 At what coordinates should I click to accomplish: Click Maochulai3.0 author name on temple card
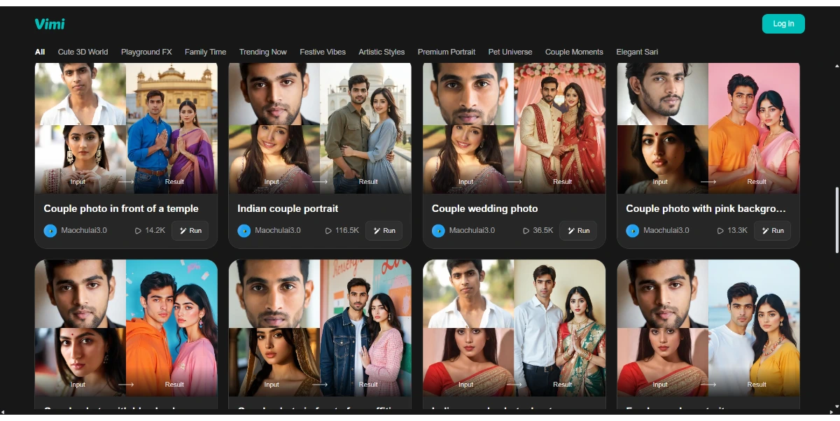[x=84, y=230]
